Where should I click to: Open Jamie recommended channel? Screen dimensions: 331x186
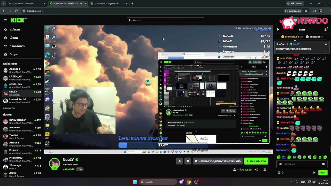click(22, 174)
